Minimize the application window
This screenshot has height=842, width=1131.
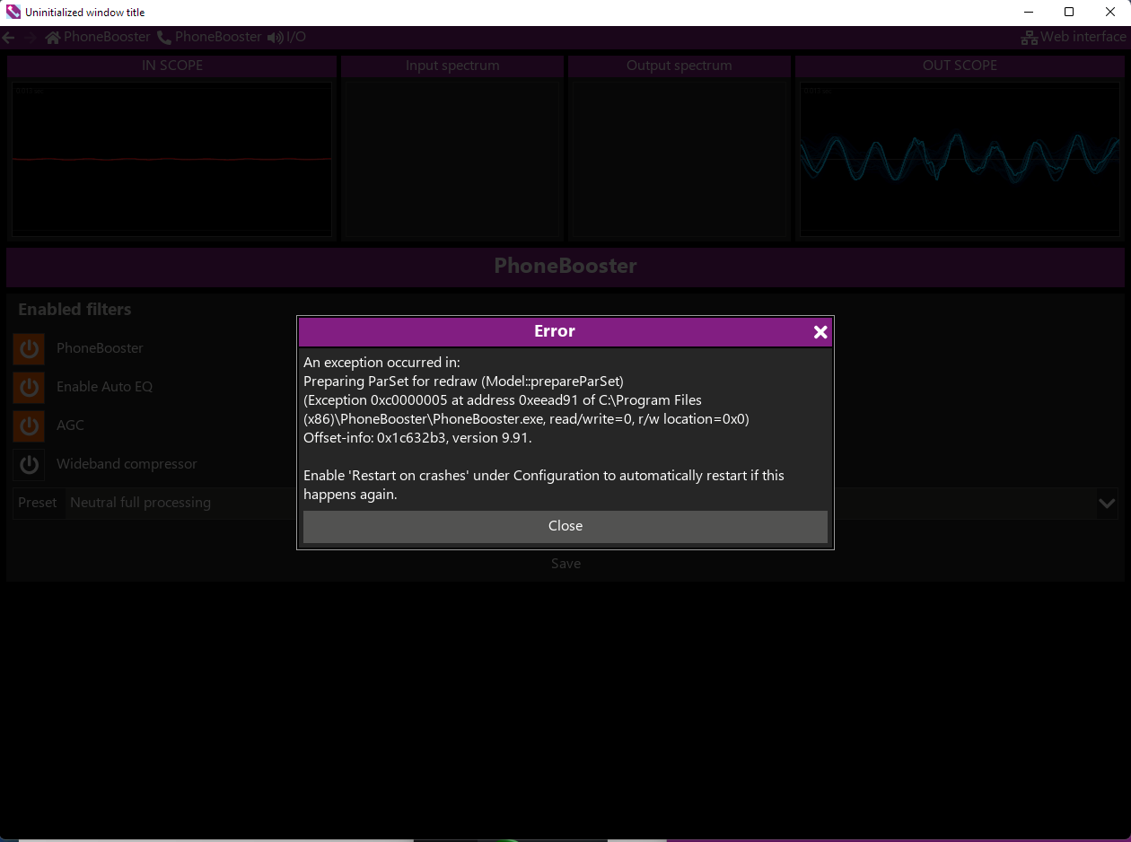point(1028,13)
